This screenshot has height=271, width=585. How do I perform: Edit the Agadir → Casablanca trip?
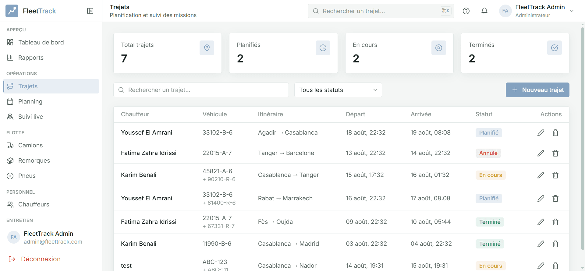[541, 133]
